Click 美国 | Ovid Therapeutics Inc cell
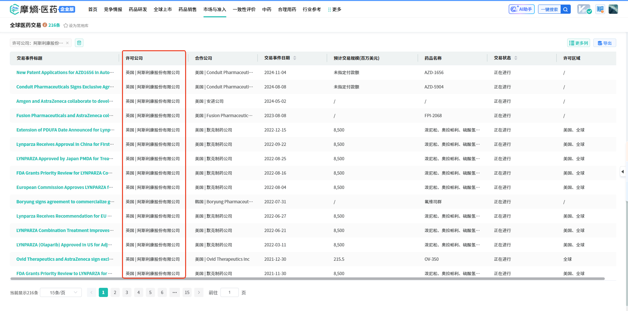 [x=222, y=259]
